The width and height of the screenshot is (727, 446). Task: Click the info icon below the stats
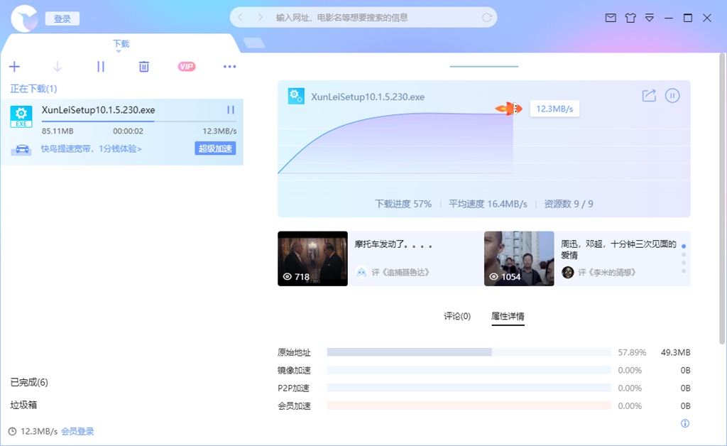685,423
